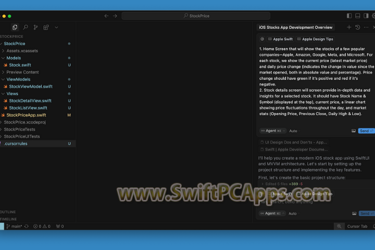
Task: Collapse the Models folder
Action: tap(38, 58)
